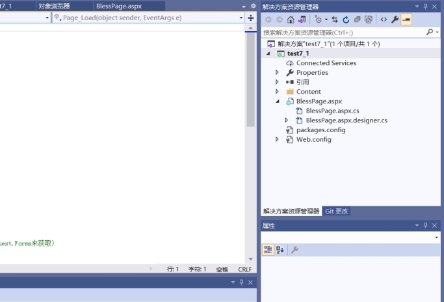
Task: Click the Home icon in Solution Explorer toolbar
Action: 291,20
